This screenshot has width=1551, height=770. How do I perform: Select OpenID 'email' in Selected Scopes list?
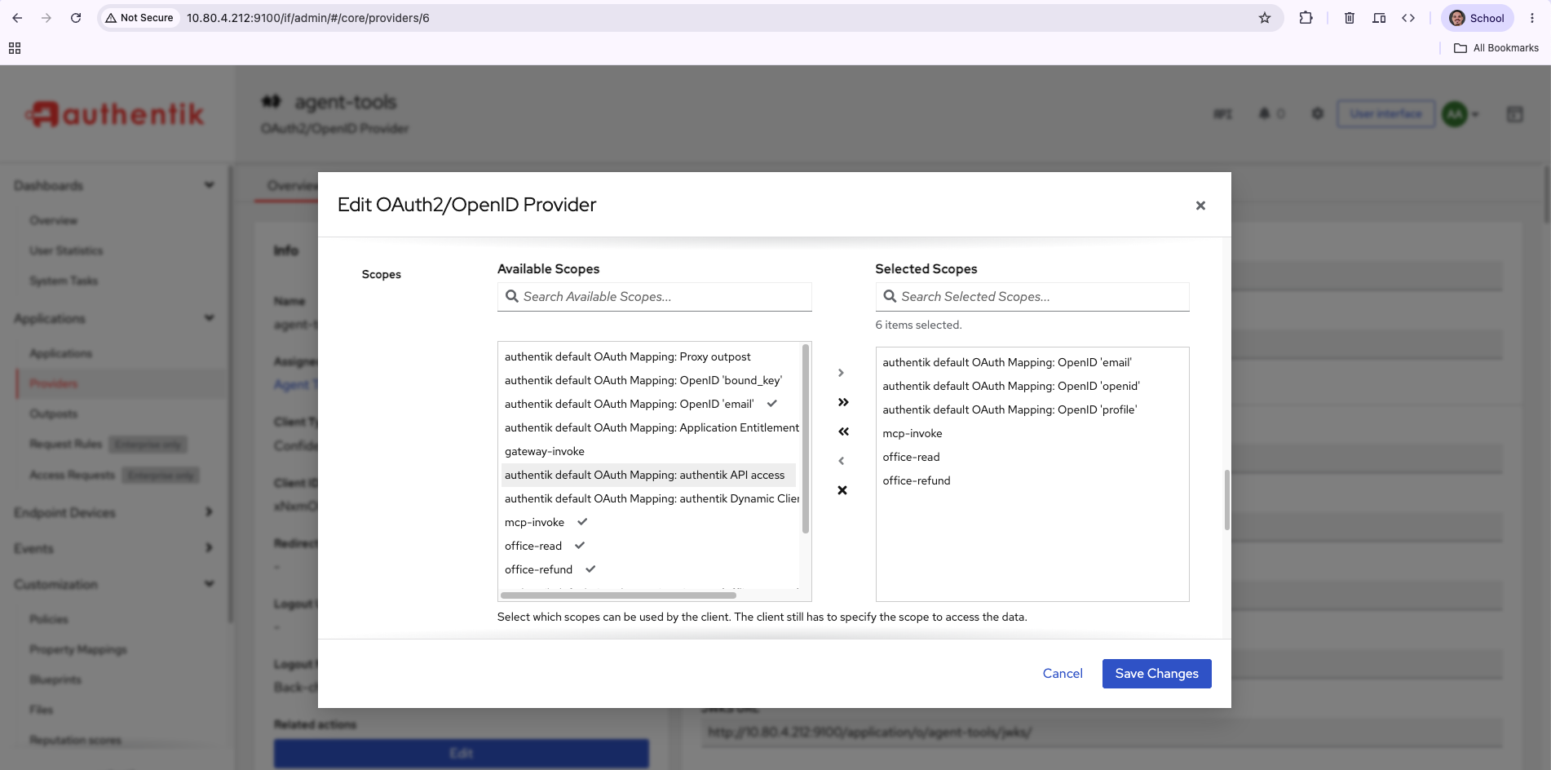pos(1032,362)
